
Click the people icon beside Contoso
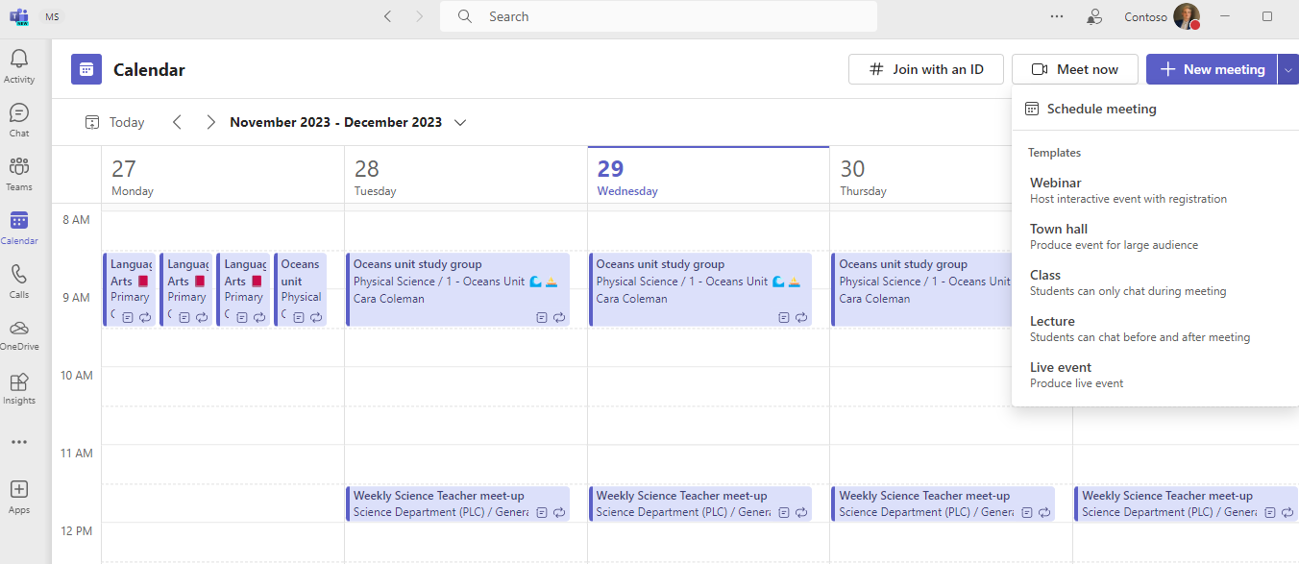(1094, 16)
